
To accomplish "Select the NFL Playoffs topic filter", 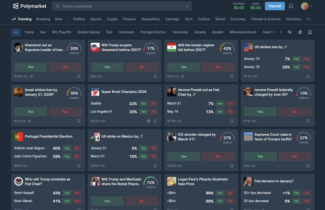I will (x=62, y=32).
